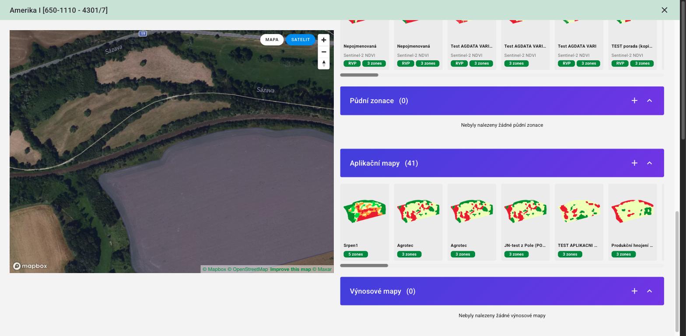The width and height of the screenshot is (686, 336).
Task: Zoom out on the satellite map
Action: pos(324,52)
